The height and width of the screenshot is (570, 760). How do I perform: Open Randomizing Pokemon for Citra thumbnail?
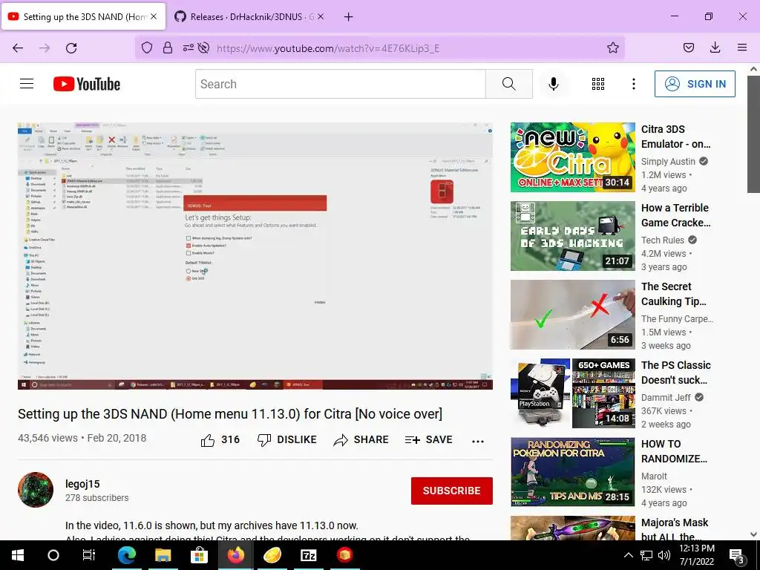click(572, 472)
